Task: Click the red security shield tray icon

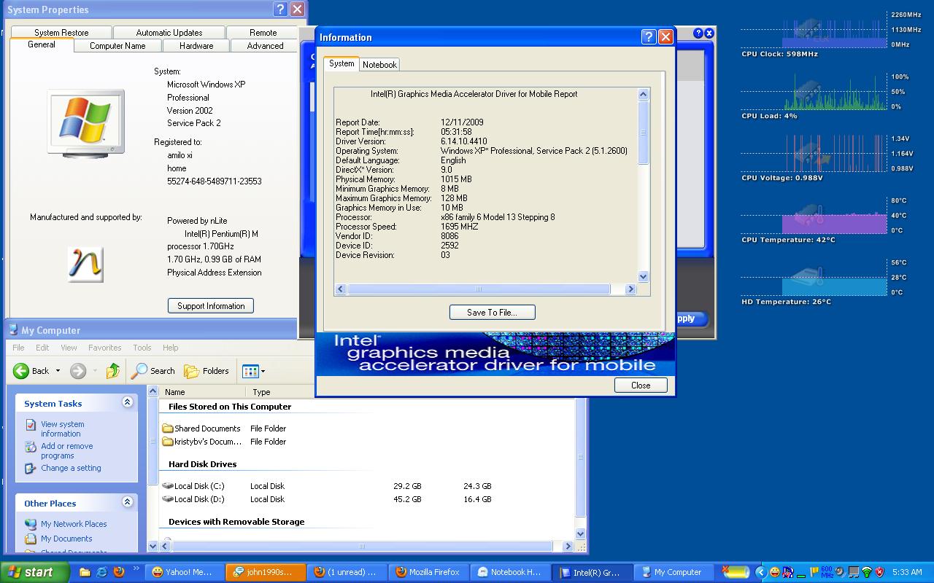Action: [879, 572]
